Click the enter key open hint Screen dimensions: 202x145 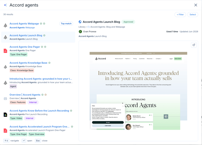(x=24, y=140)
